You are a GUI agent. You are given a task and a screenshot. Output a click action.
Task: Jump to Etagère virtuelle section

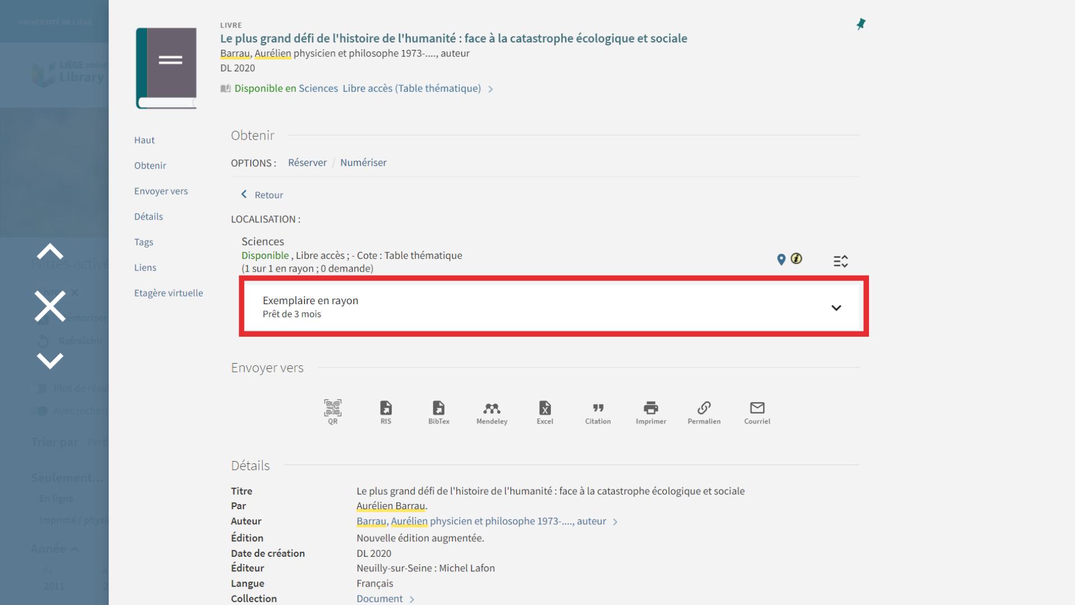point(169,293)
